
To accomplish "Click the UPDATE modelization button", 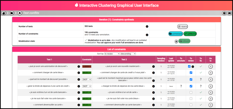I will 184,41.
